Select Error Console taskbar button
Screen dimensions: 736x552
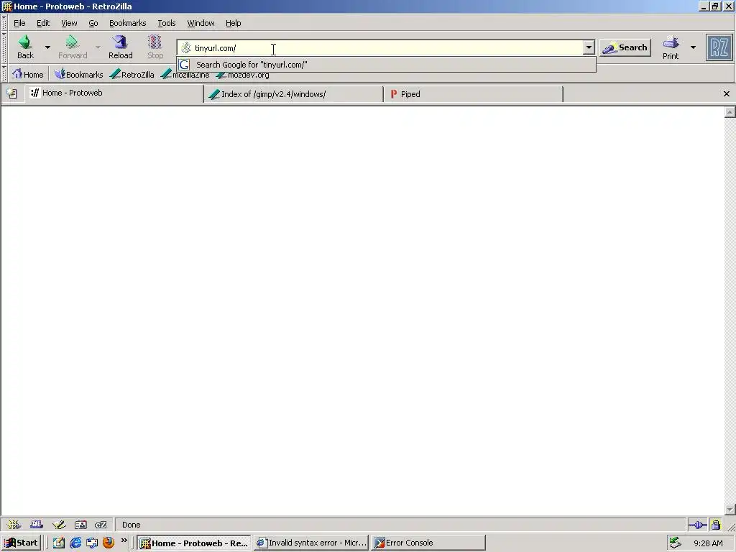click(428, 543)
